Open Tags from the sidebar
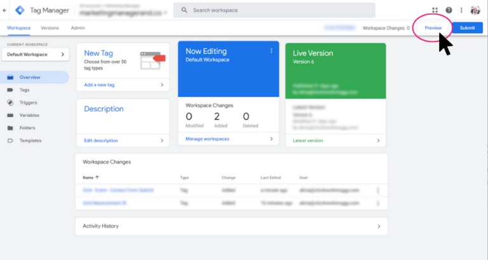 click(x=24, y=90)
